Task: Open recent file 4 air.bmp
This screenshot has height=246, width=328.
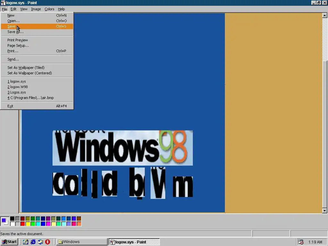Action: click(x=37, y=97)
